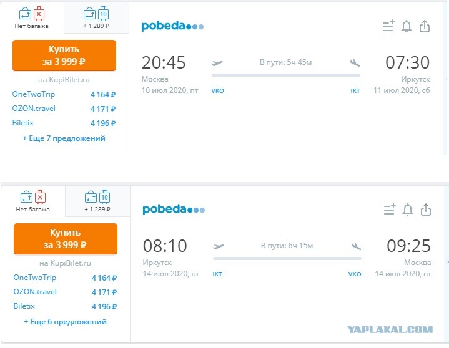Share the Irkutsk to Moscow flight
449x348 pixels.
point(426,210)
